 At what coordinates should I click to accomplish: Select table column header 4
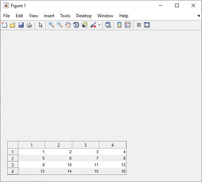pyautogui.click(x=113, y=145)
